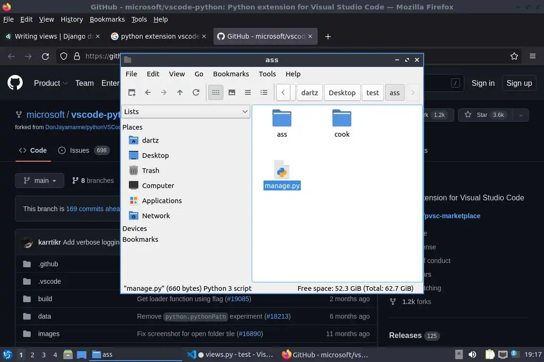Open file manager Bookmarks menu
The image size is (544, 362).
231,74
